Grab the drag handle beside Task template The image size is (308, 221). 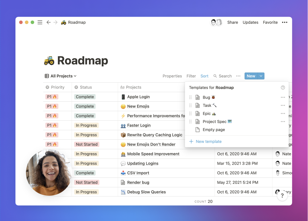click(x=190, y=105)
